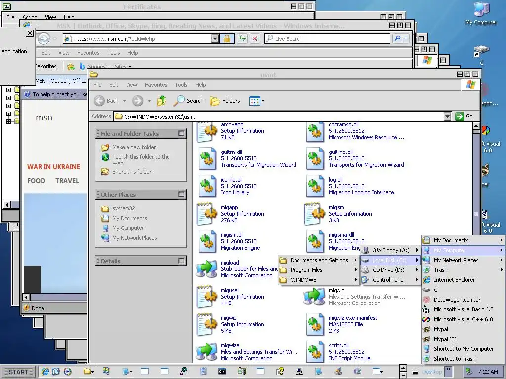This screenshot has height=379, width=506.
Task: Click the Stop button in IE window
Action: pos(255,39)
